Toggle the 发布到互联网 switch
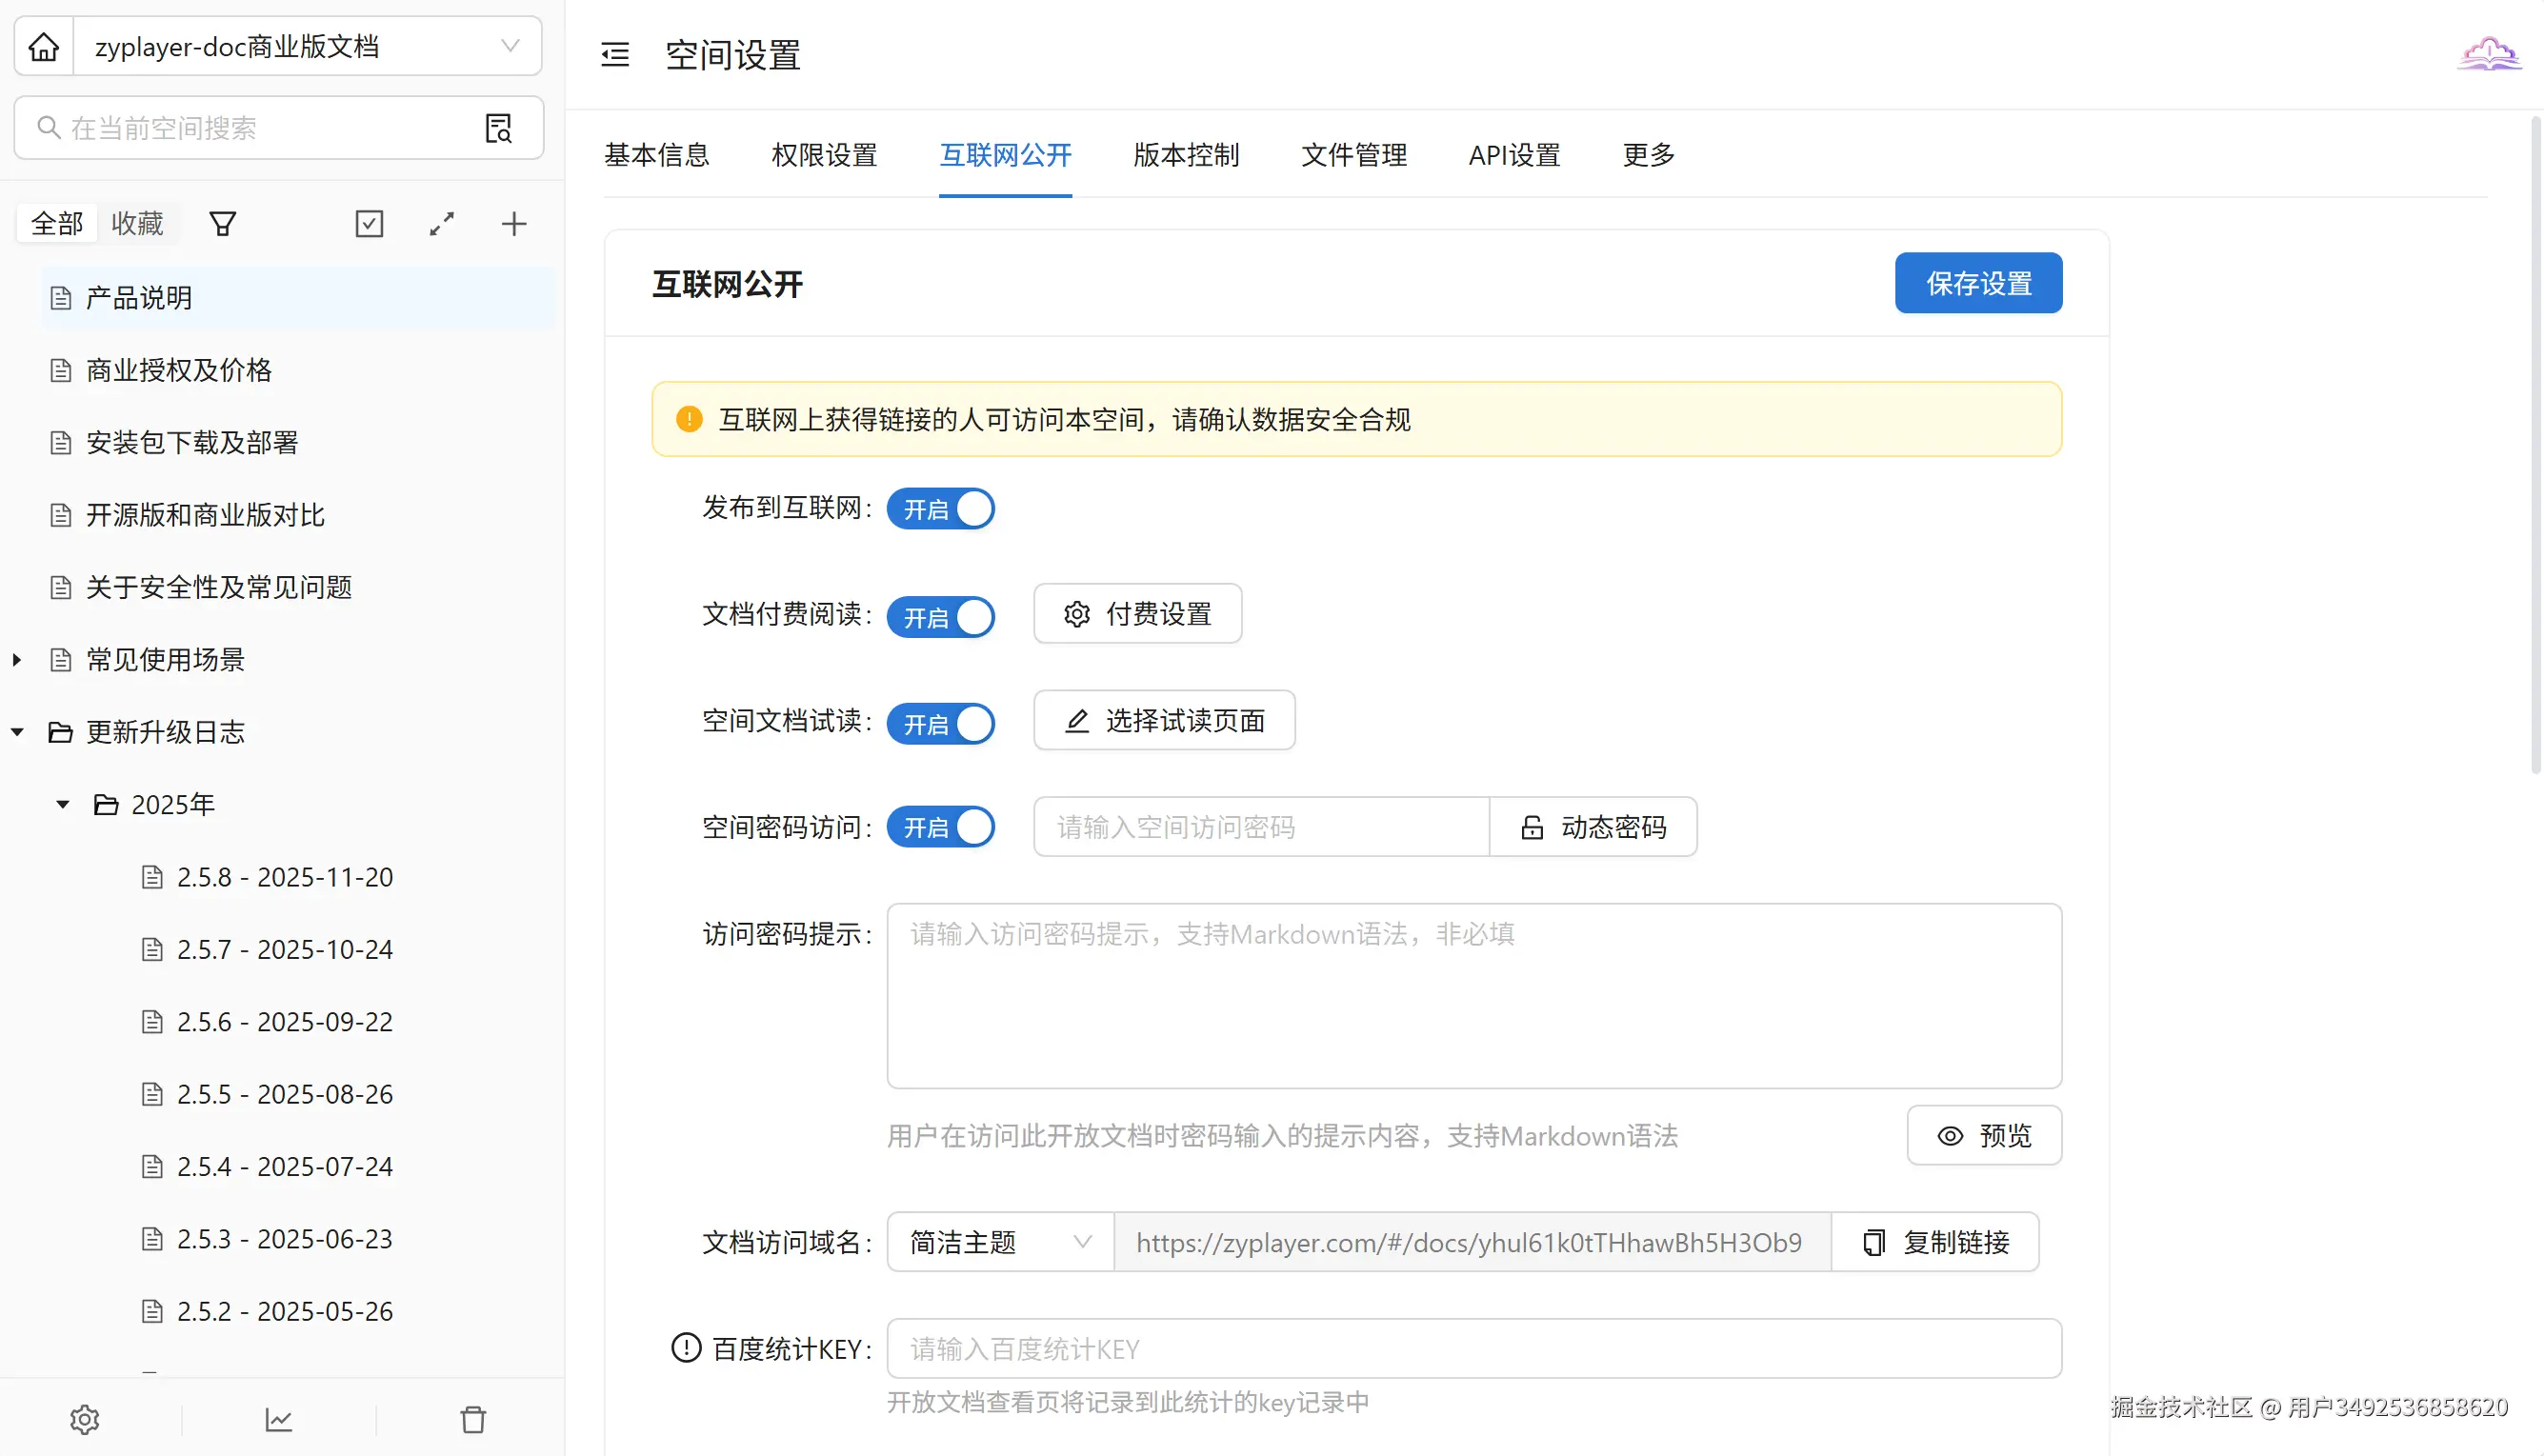Viewport: 2544px width, 1456px height. pos(940,509)
